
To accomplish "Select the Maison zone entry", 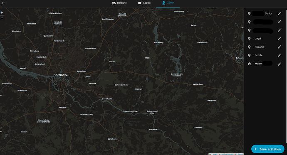I will [x=265, y=64].
